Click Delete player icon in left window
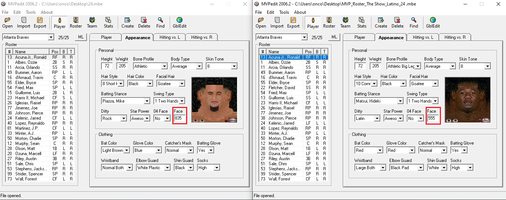The image size is (506, 200). click(144, 22)
